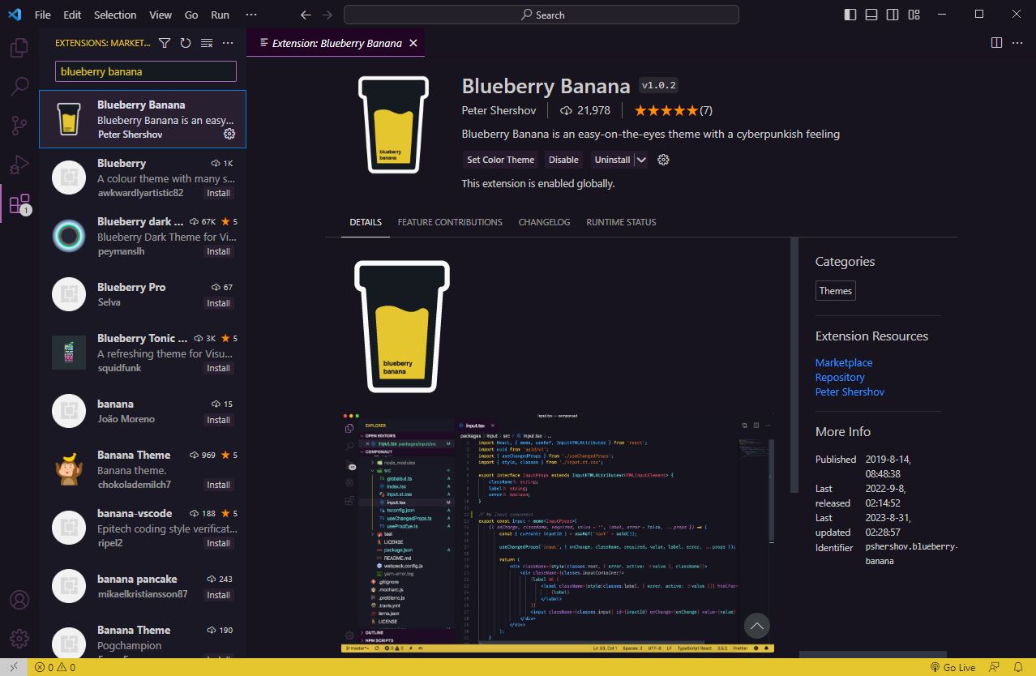Open the View menu
This screenshot has width=1036, height=676.
pos(161,15)
